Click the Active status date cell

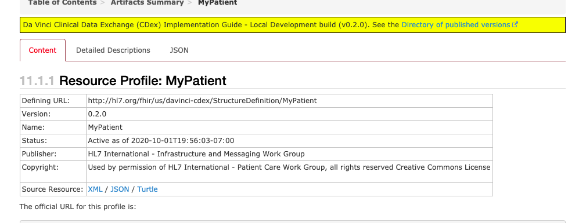289,141
